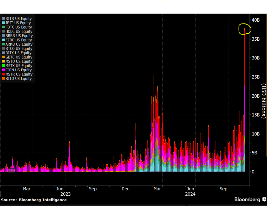Toggle the IBIT US Equity legend entry
This screenshot has width=267, height=206.
click(16, 23)
